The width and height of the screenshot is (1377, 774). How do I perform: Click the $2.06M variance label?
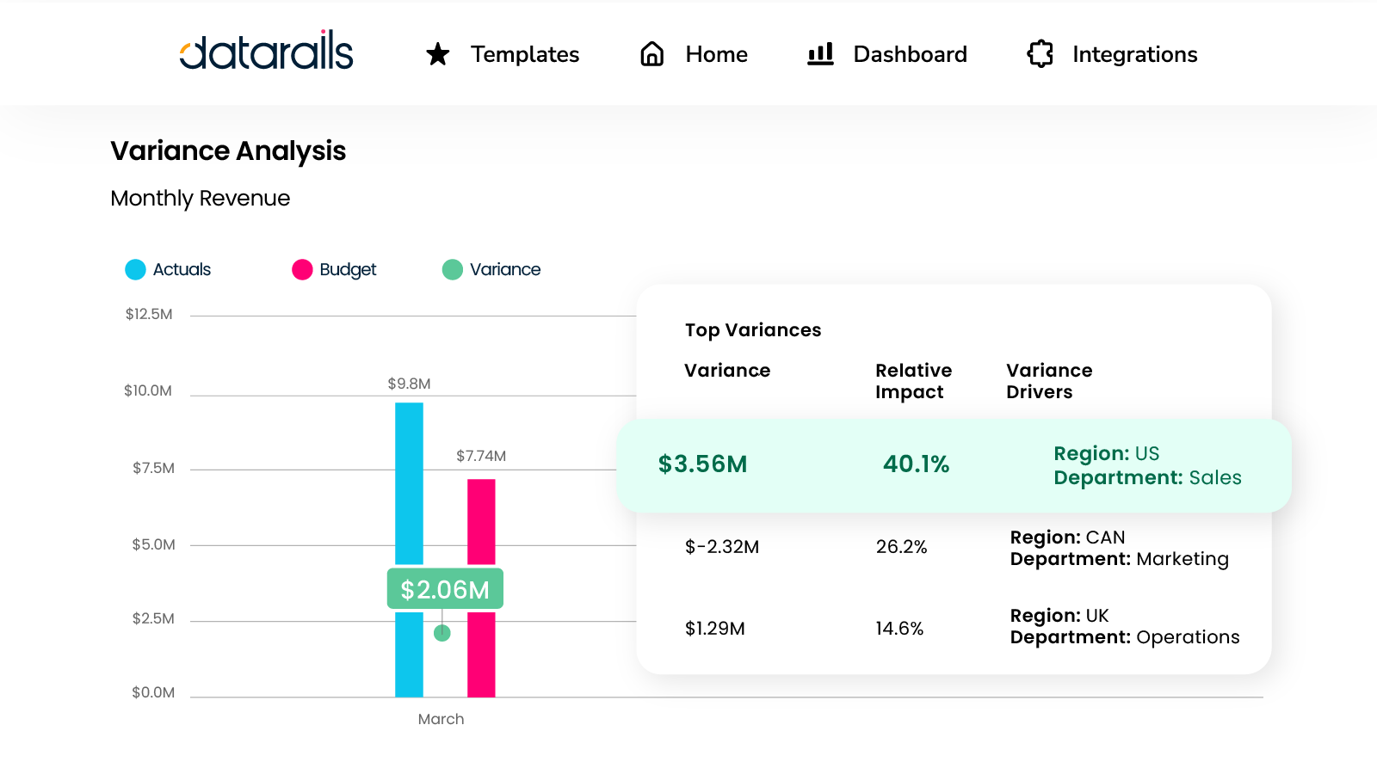click(445, 589)
